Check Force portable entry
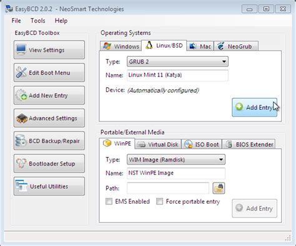296x246 pixels. 160,201
